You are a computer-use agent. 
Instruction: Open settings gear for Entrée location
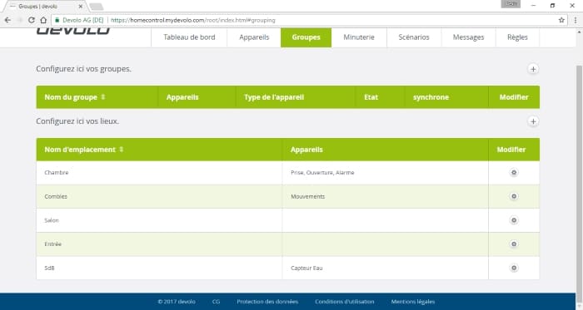[514, 244]
